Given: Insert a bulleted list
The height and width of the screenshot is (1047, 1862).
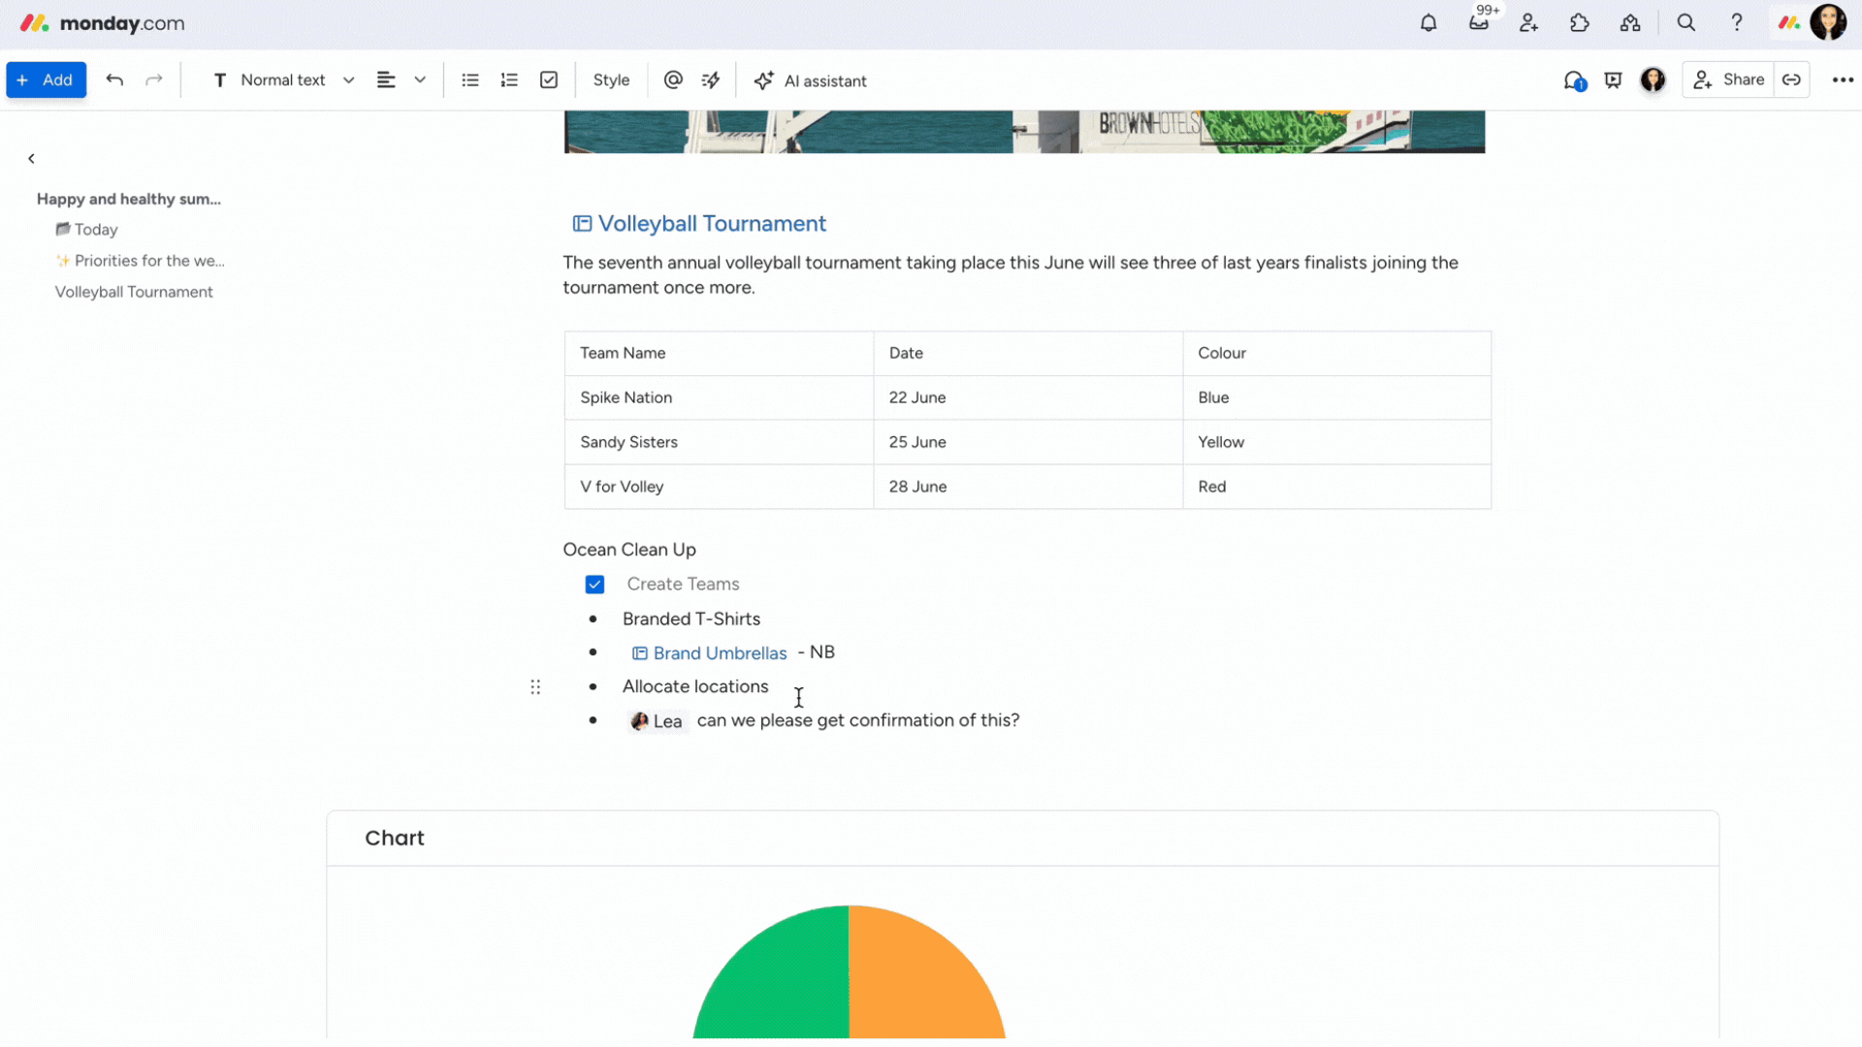Looking at the screenshot, I should [x=470, y=80].
